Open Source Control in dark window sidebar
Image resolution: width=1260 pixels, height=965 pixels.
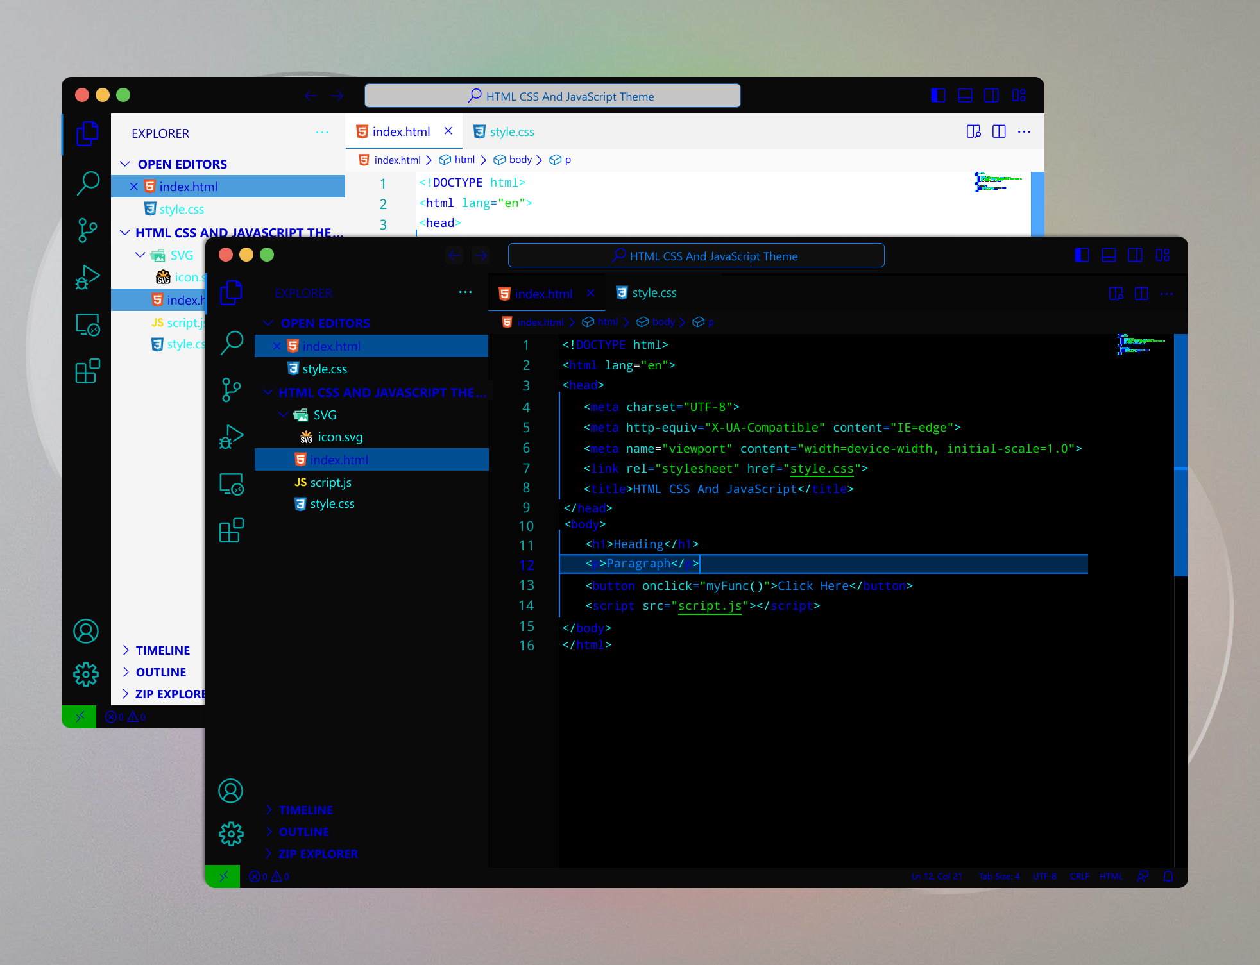click(x=231, y=389)
